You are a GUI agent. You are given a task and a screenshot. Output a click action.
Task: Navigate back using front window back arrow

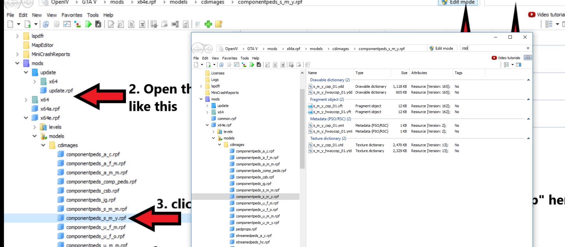click(x=197, y=49)
